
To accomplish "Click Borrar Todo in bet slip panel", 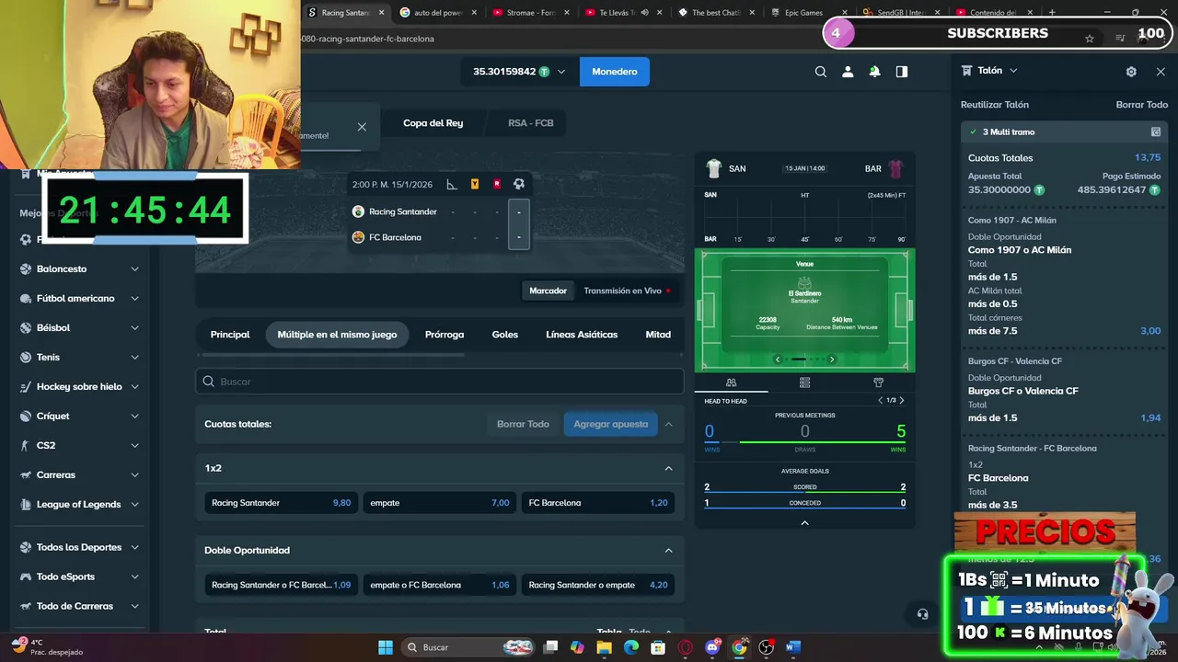I will tap(1142, 105).
